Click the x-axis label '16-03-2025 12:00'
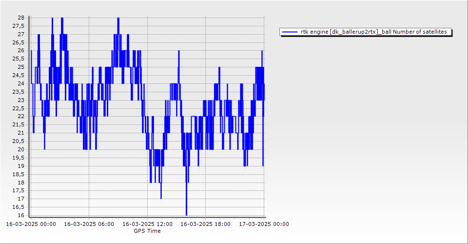468x244 pixels. pyautogui.click(x=147, y=224)
